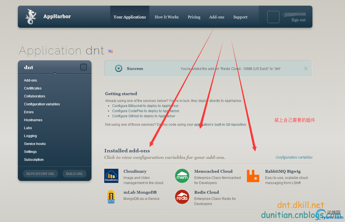
Task: Open the italic Configuration variables link
Action: point(294,157)
